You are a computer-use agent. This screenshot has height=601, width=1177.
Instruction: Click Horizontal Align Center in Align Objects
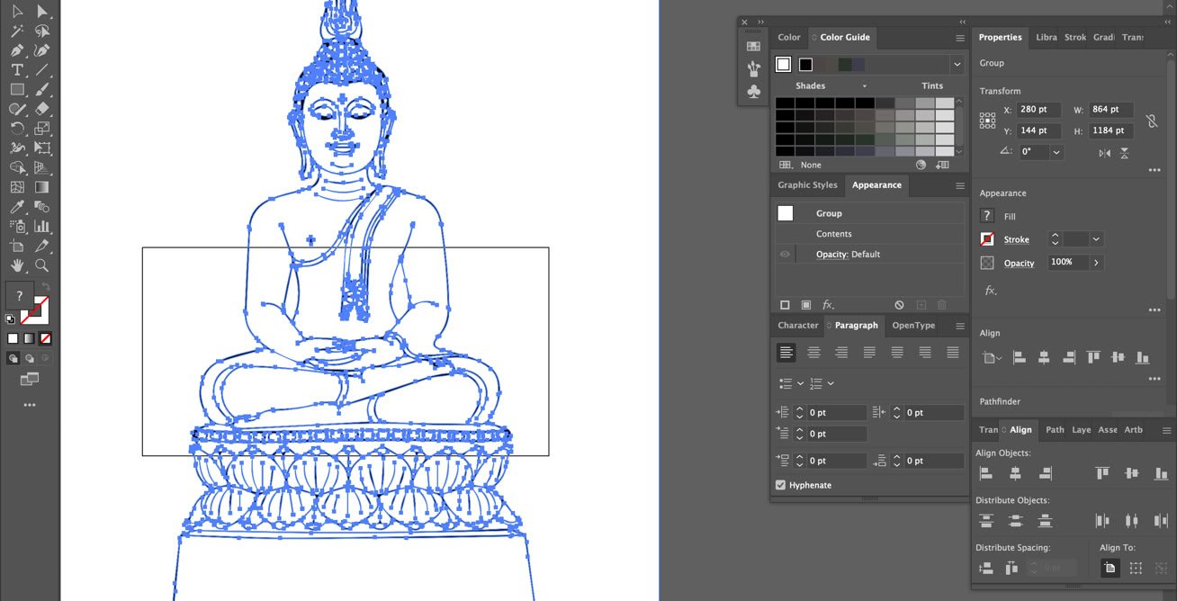(x=1015, y=473)
